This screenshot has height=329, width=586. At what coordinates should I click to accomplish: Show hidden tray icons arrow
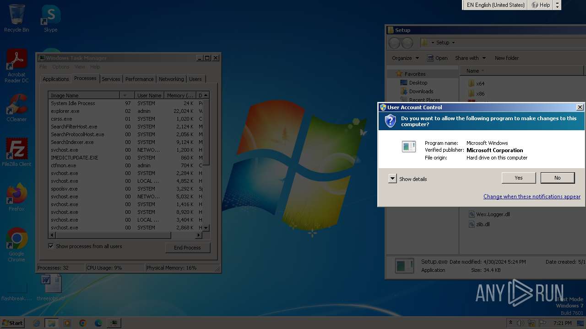click(510, 323)
